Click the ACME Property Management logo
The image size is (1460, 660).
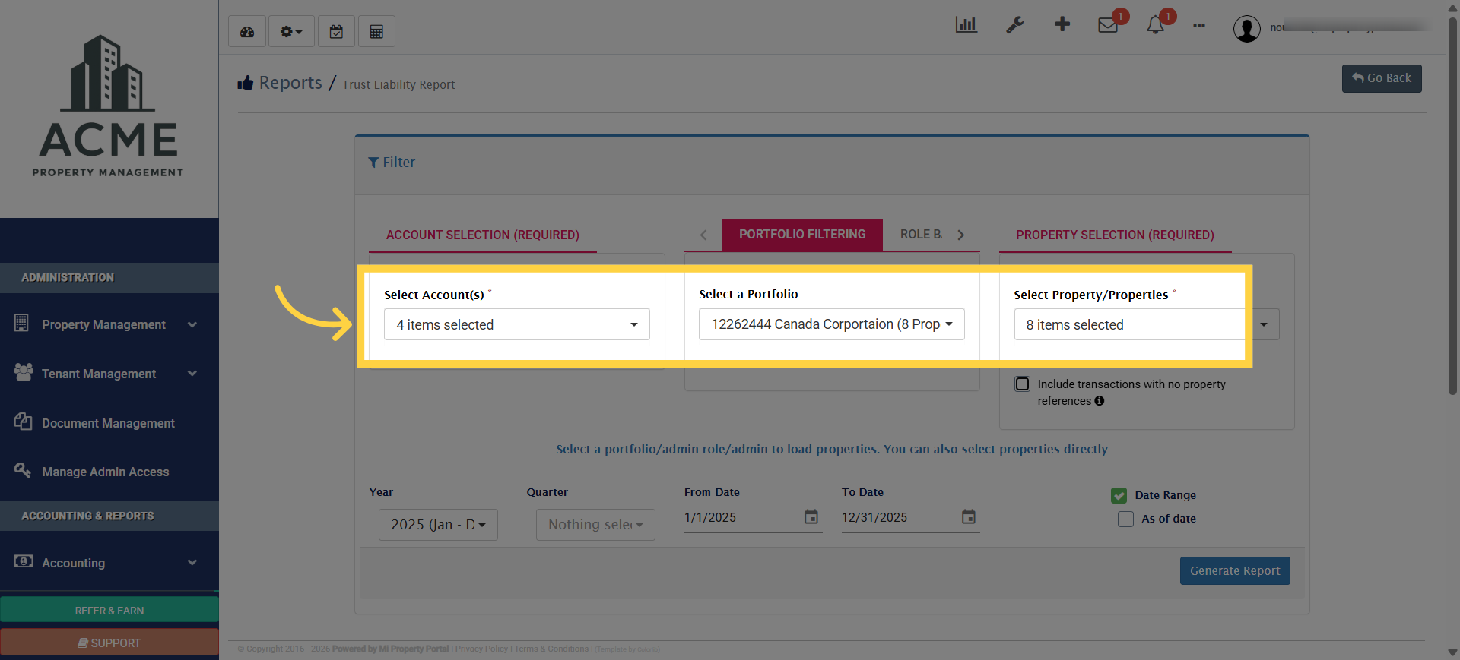[109, 106]
